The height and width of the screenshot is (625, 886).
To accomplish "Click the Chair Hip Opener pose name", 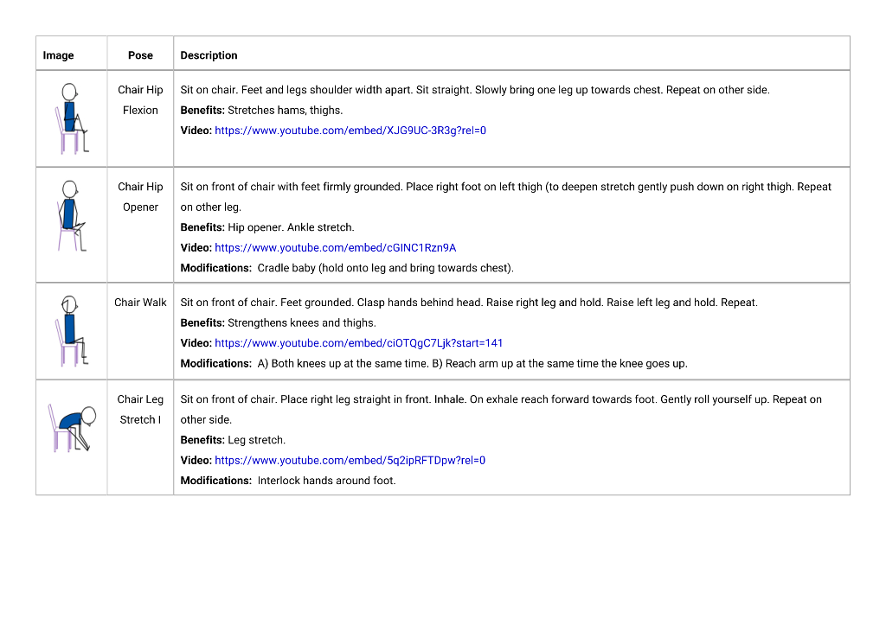I will coord(140,197).
